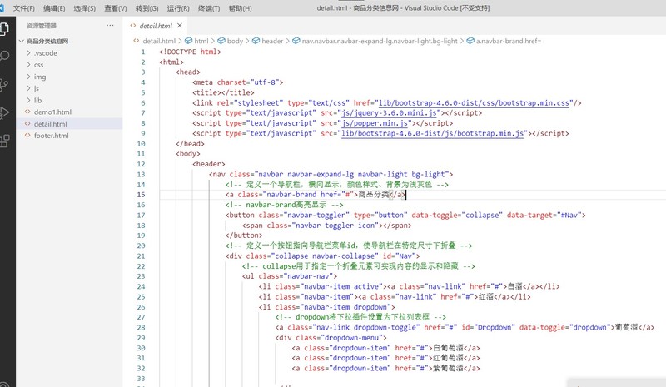Click the header symbol icon in breadcrumb
The width and height of the screenshot is (666, 387).
click(256, 41)
